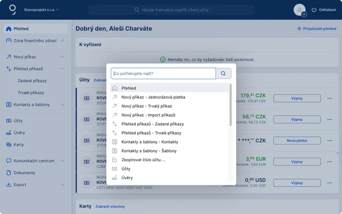The image size is (342, 214).
Task: Click the Odhlášení power icon
Action: [x=314, y=10]
